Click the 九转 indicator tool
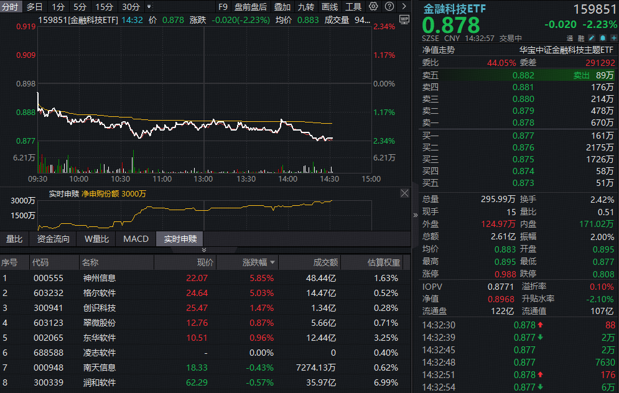This screenshot has width=619, height=393. [x=305, y=7]
